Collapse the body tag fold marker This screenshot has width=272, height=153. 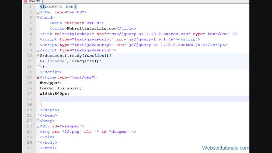coord(38,121)
